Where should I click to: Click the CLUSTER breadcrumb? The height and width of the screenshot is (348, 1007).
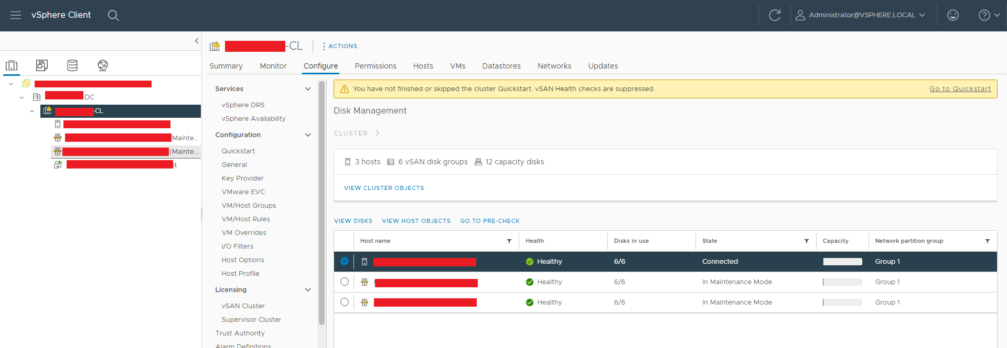click(351, 133)
